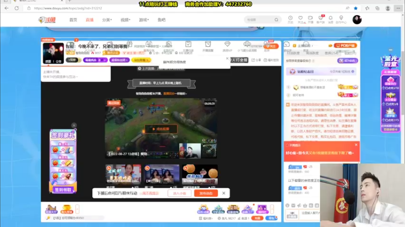The width and height of the screenshot is (405, 227).
Task: Click the orange 发布动态 button
Action: [206, 193]
